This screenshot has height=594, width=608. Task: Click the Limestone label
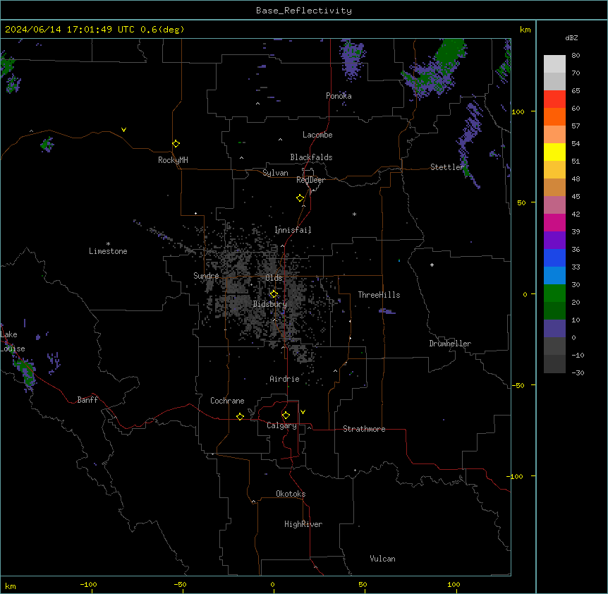coord(108,251)
